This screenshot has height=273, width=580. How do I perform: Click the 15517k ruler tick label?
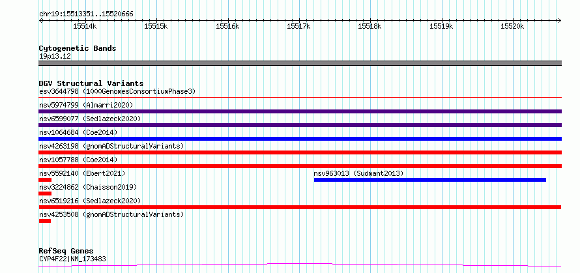[299, 27]
